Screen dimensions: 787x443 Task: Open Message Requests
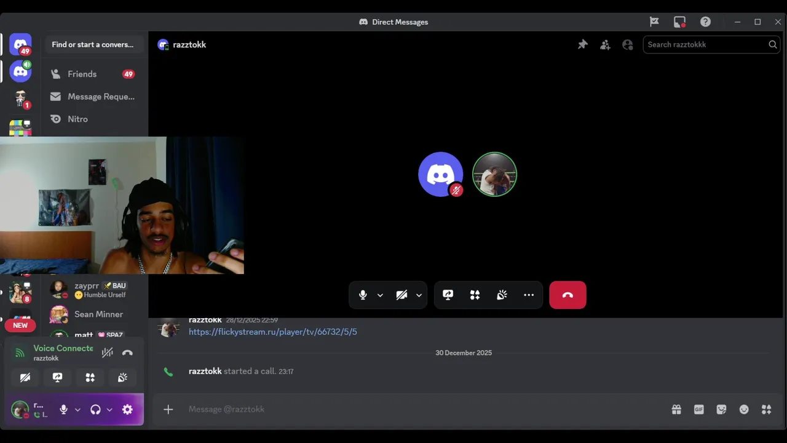(94, 97)
